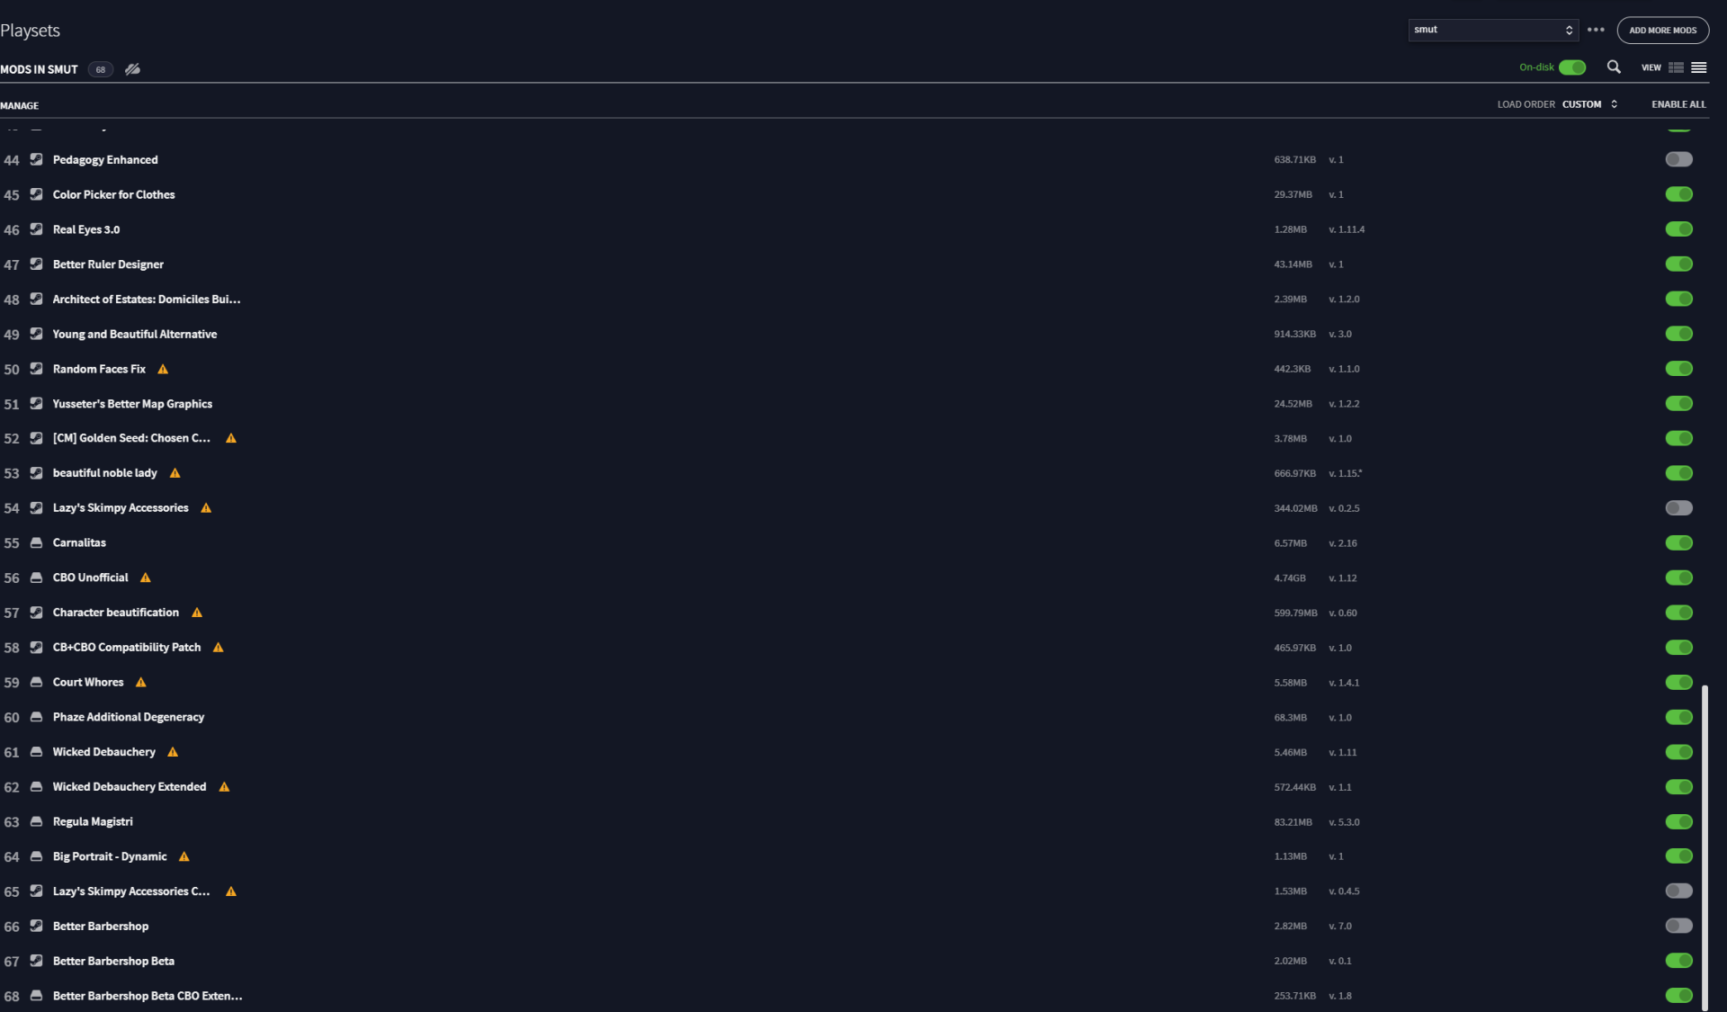Click the mod list vertical scrollbar

[x=1705, y=846]
